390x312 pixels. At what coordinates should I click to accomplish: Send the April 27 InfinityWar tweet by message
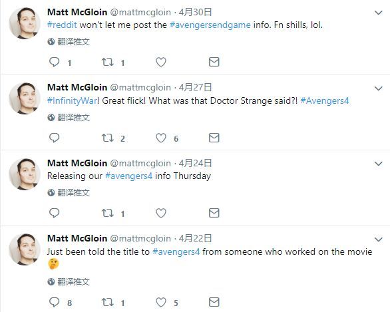(214, 138)
